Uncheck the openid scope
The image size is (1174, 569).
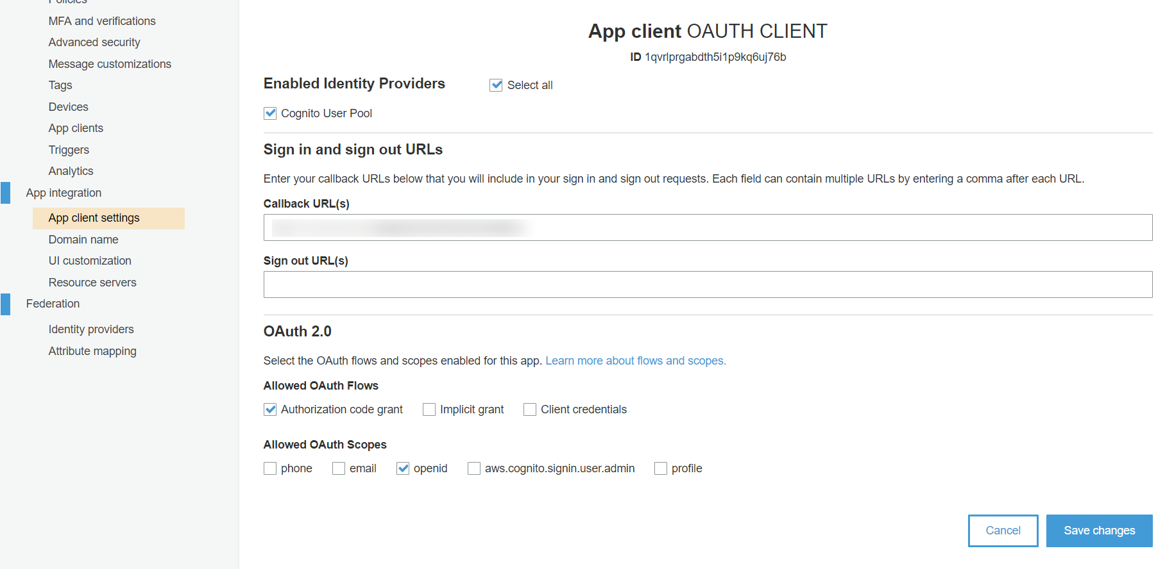coord(403,468)
